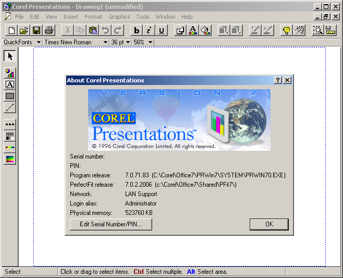Click the About dialog help question mark
343x278 pixels.
[x=278, y=80]
